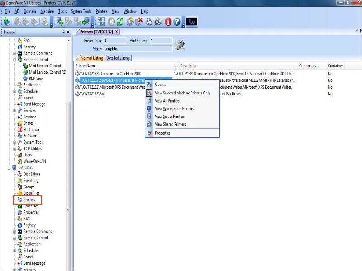This screenshot has height=271, width=362.
Task: Click the server with red X toolbar icon
Action: tap(139, 22)
